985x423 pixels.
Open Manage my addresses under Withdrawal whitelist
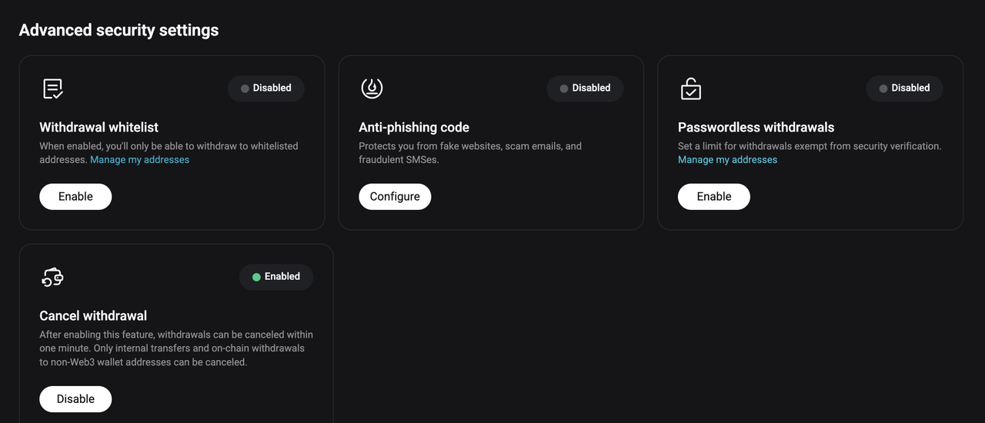click(x=139, y=160)
